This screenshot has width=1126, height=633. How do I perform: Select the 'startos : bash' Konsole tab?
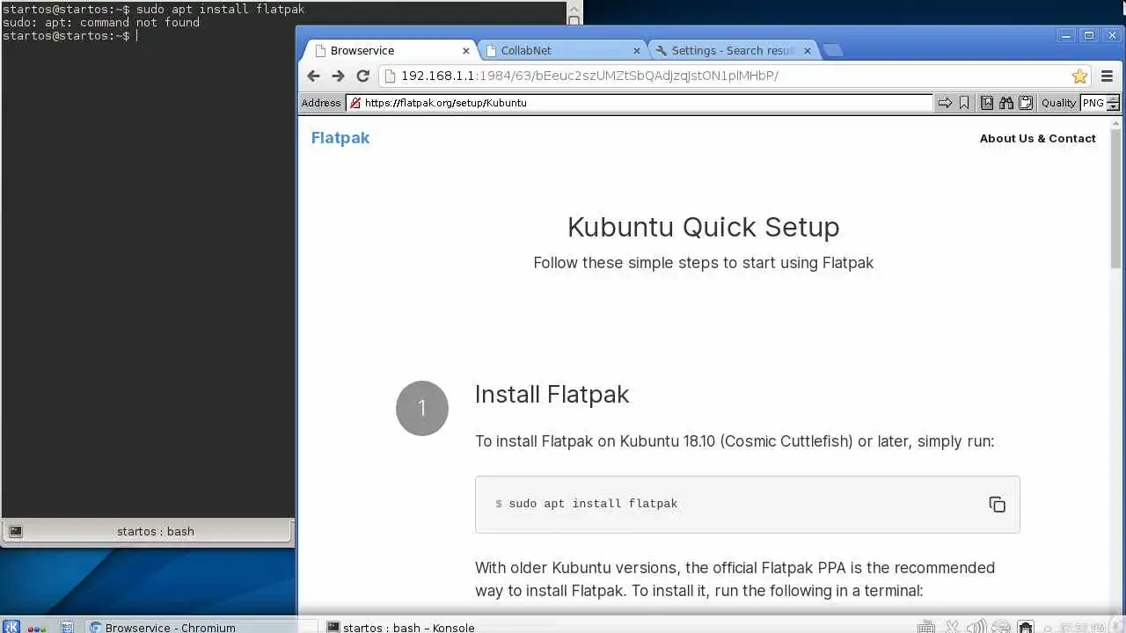tap(147, 531)
